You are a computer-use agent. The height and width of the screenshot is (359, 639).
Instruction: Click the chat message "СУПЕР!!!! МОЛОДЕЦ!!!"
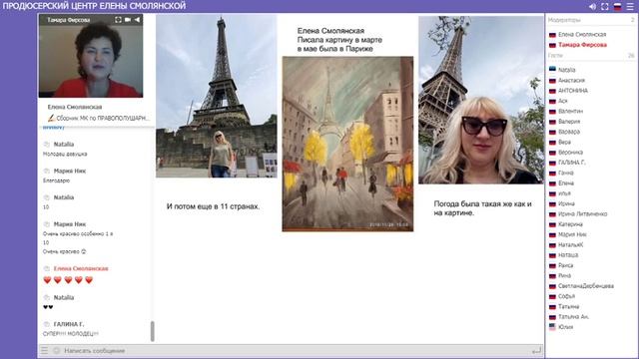click(x=71, y=334)
